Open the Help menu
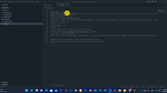This screenshot has width=167, height=93. click(x=37, y=2)
